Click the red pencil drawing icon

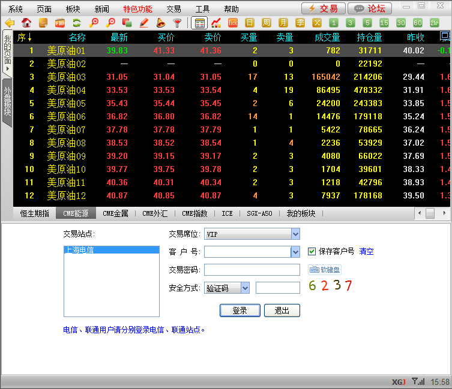coord(143,23)
